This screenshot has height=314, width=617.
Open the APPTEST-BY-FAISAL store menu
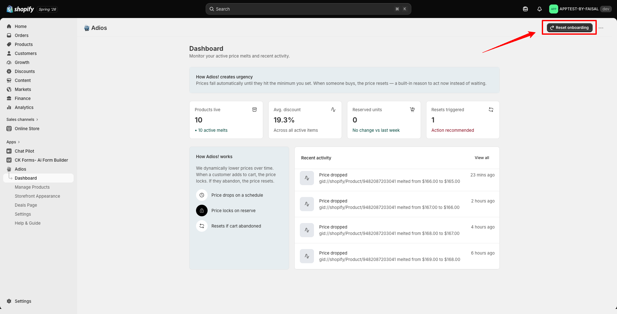click(580, 9)
